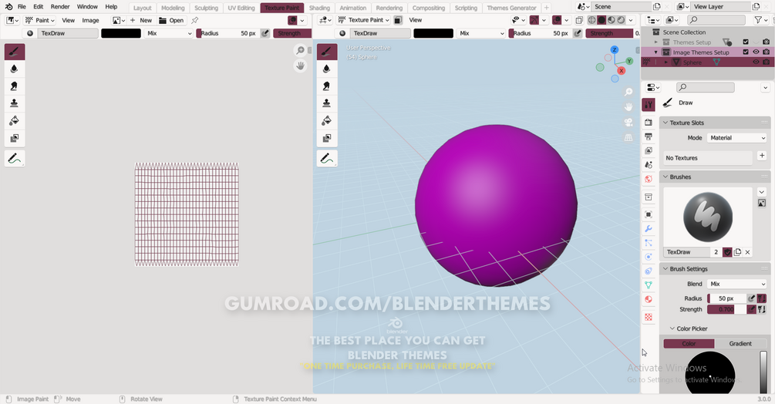Open the Render properties tab
775x404 pixels.
649,122
